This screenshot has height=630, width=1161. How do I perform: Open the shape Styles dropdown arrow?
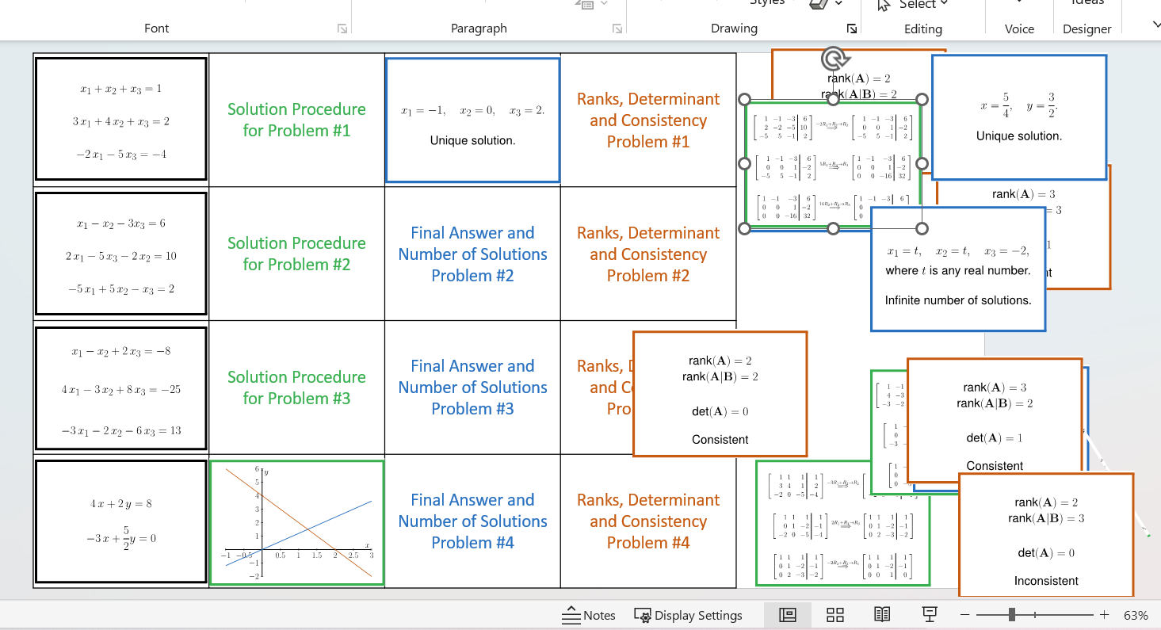click(x=838, y=3)
